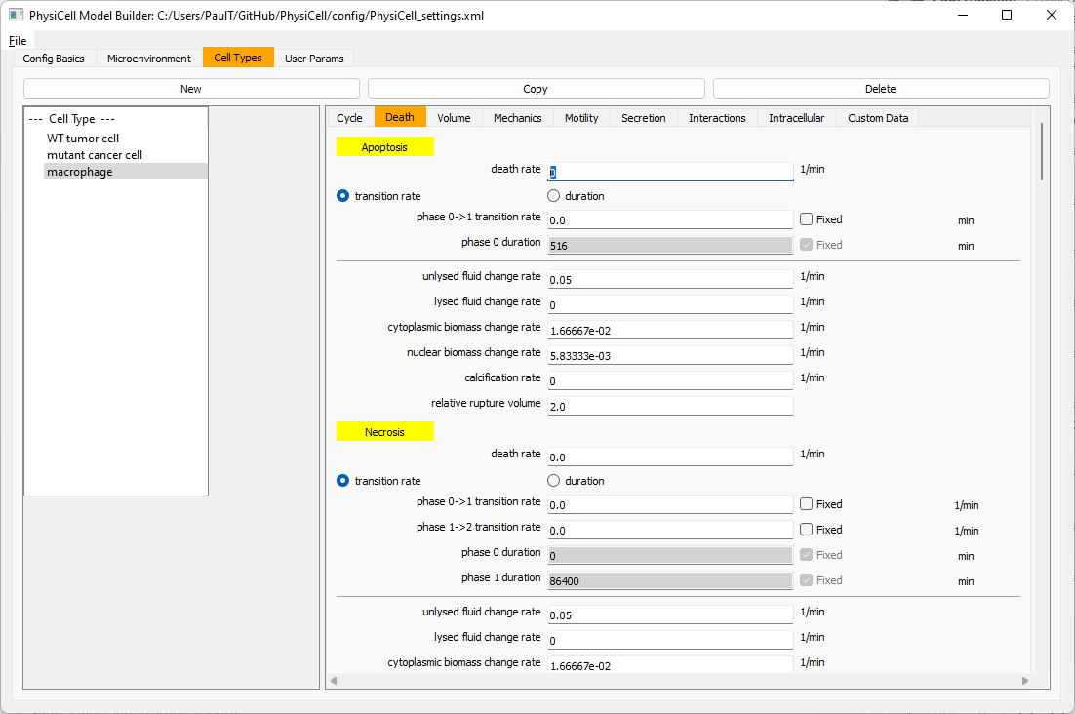Open the Motility sub-tab
The width and height of the screenshot is (1075, 714).
(581, 118)
